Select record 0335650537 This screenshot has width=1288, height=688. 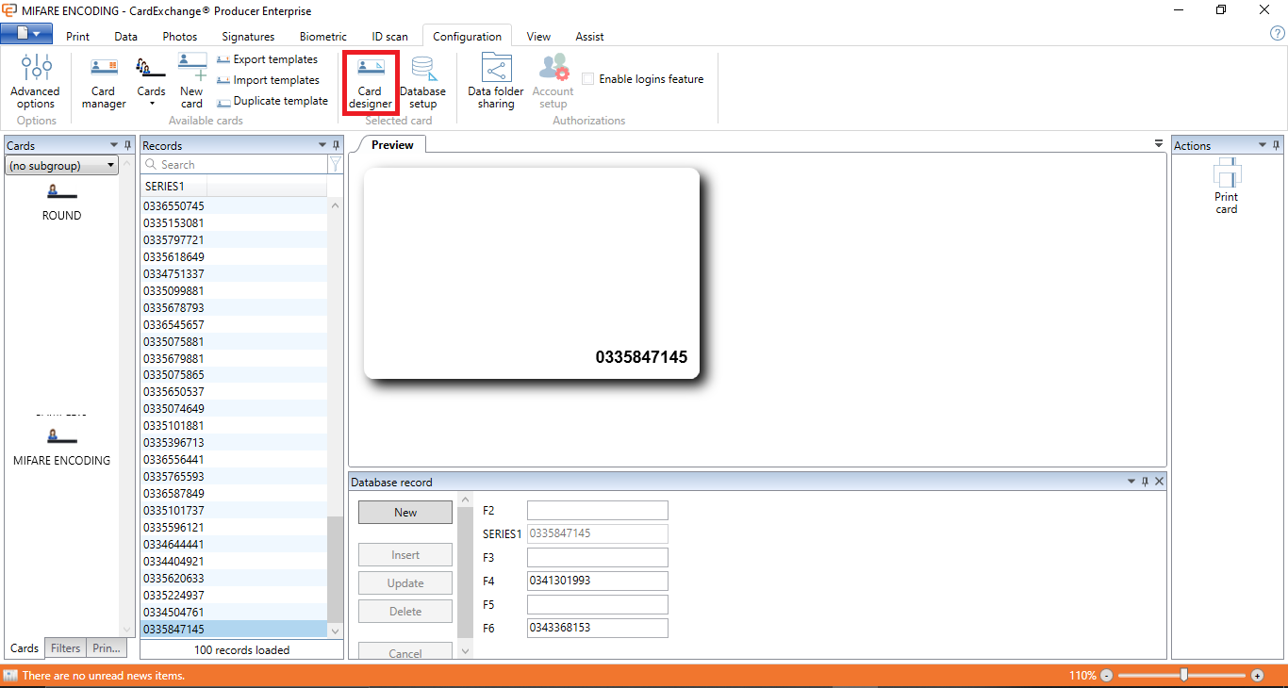[x=234, y=391]
